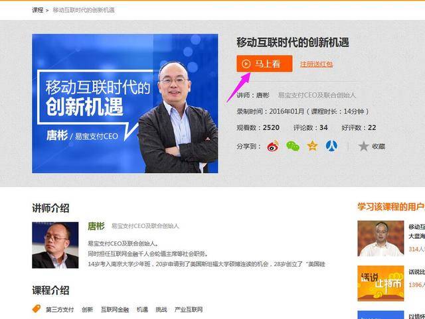Share course via WeChat icon
Image resolution: width=425 pixels, height=319 pixels.
(x=293, y=146)
